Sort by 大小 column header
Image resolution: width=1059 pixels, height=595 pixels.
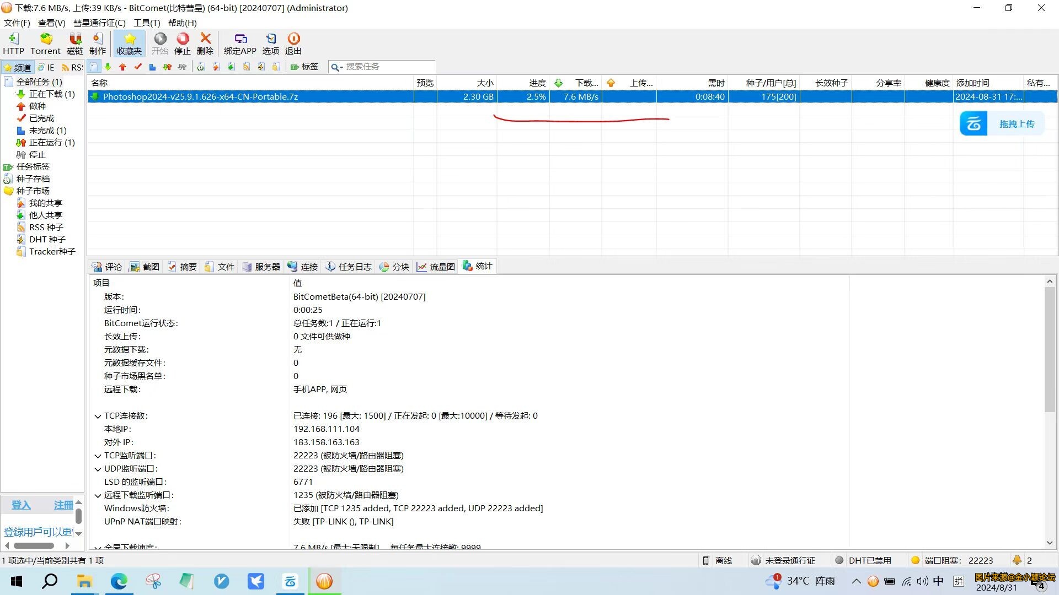(x=467, y=83)
